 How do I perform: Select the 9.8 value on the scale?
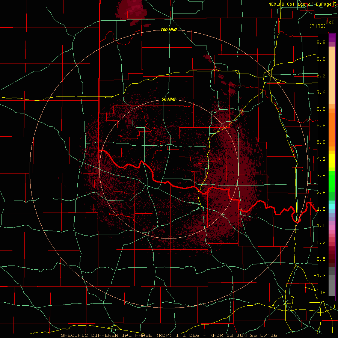[321, 42]
